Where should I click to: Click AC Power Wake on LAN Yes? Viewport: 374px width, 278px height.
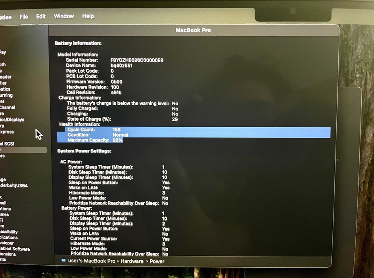tap(166, 187)
